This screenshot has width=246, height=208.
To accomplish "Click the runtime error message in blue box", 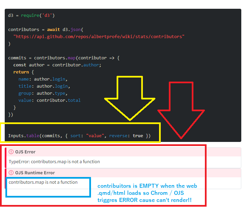I will tap(43, 182).
